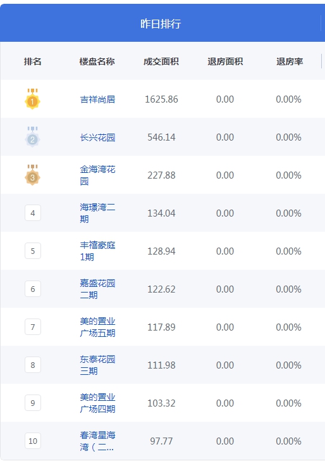Open the 金海湾花园 property link

tap(97, 175)
